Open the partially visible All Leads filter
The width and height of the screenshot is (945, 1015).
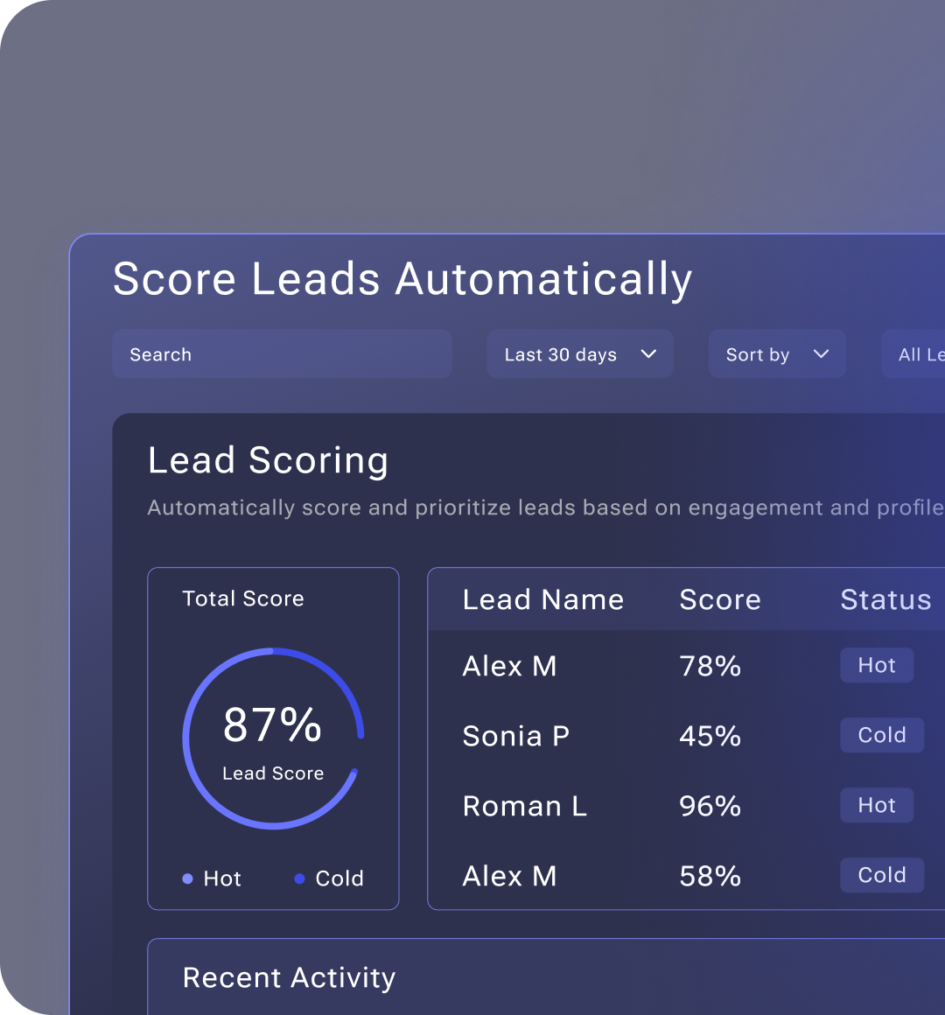[x=916, y=354]
